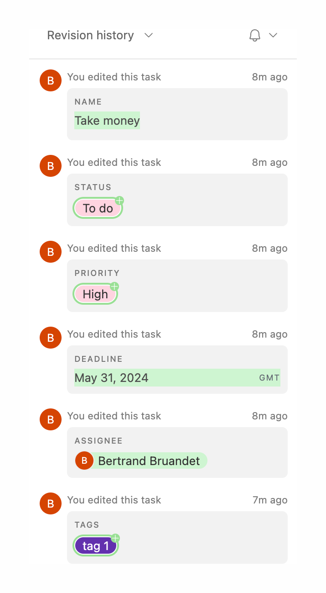Select the "High" priority pill
The height and width of the screenshot is (593, 326).
tap(95, 294)
